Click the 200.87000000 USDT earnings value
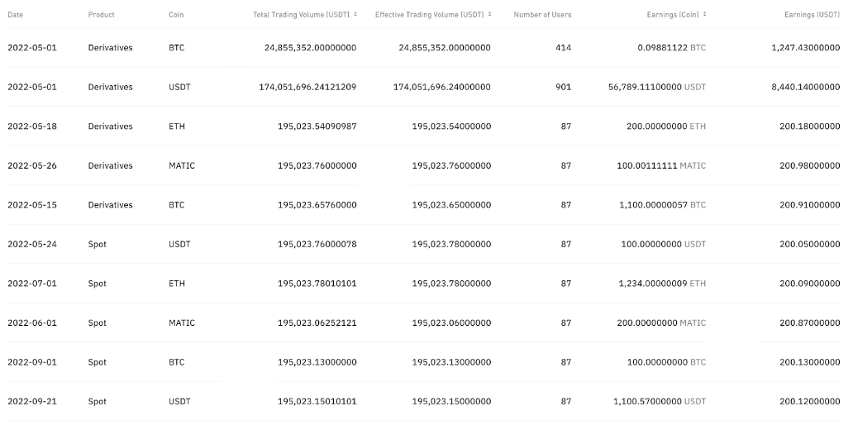Image resolution: width=853 pixels, height=425 pixels. (809, 323)
